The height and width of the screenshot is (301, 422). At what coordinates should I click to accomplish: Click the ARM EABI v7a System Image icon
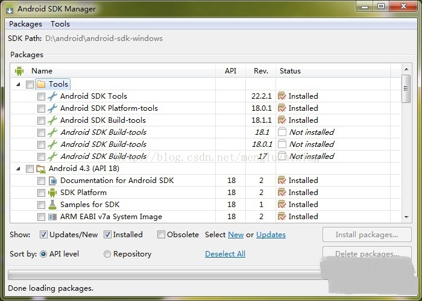[x=52, y=217]
